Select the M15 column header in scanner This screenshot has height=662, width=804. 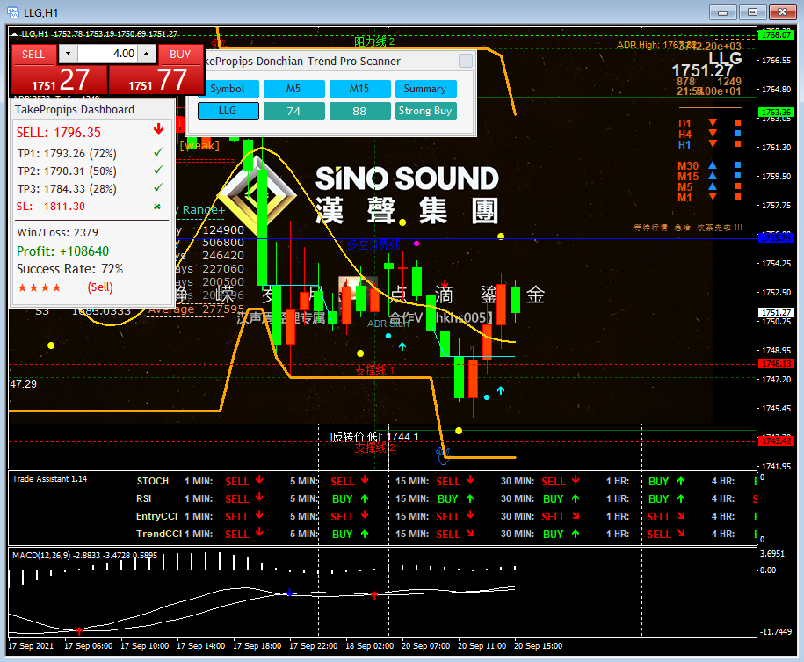[359, 88]
